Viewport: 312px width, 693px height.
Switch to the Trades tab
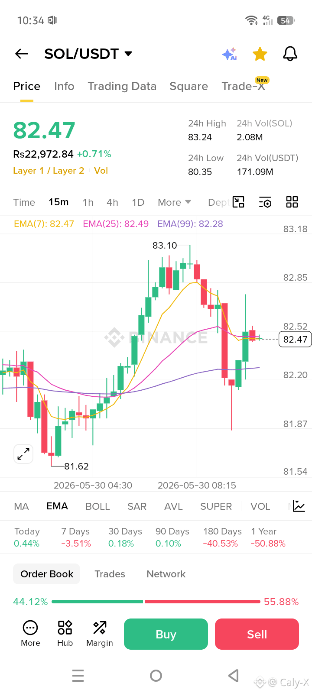tap(110, 574)
